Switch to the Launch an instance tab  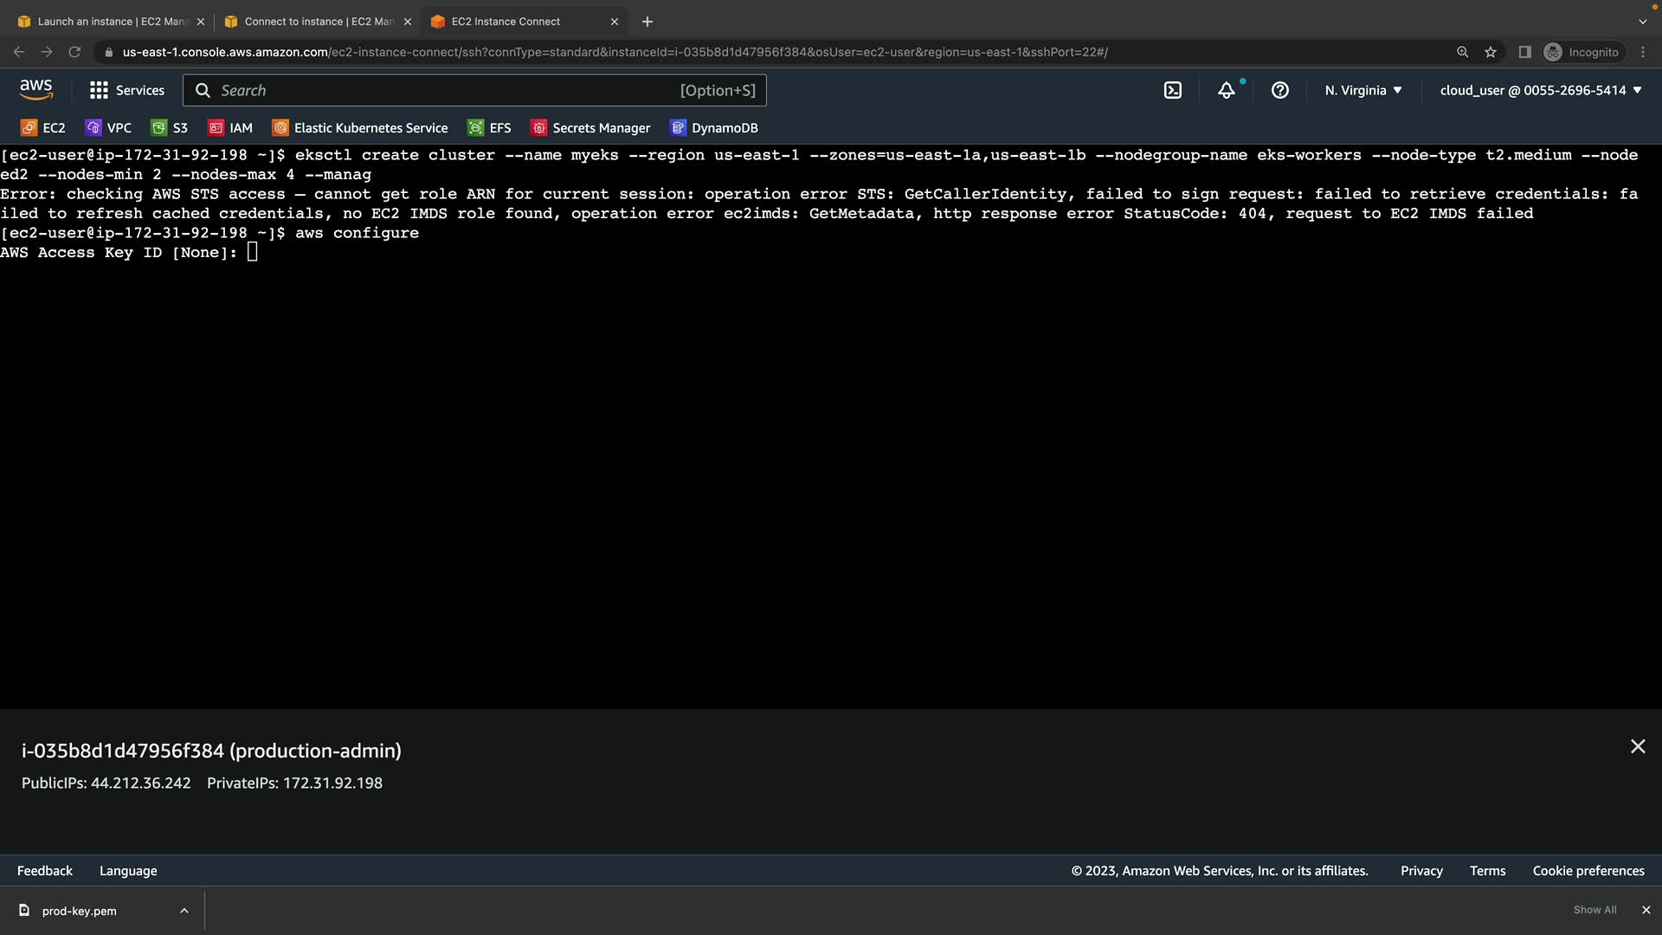click(x=104, y=22)
